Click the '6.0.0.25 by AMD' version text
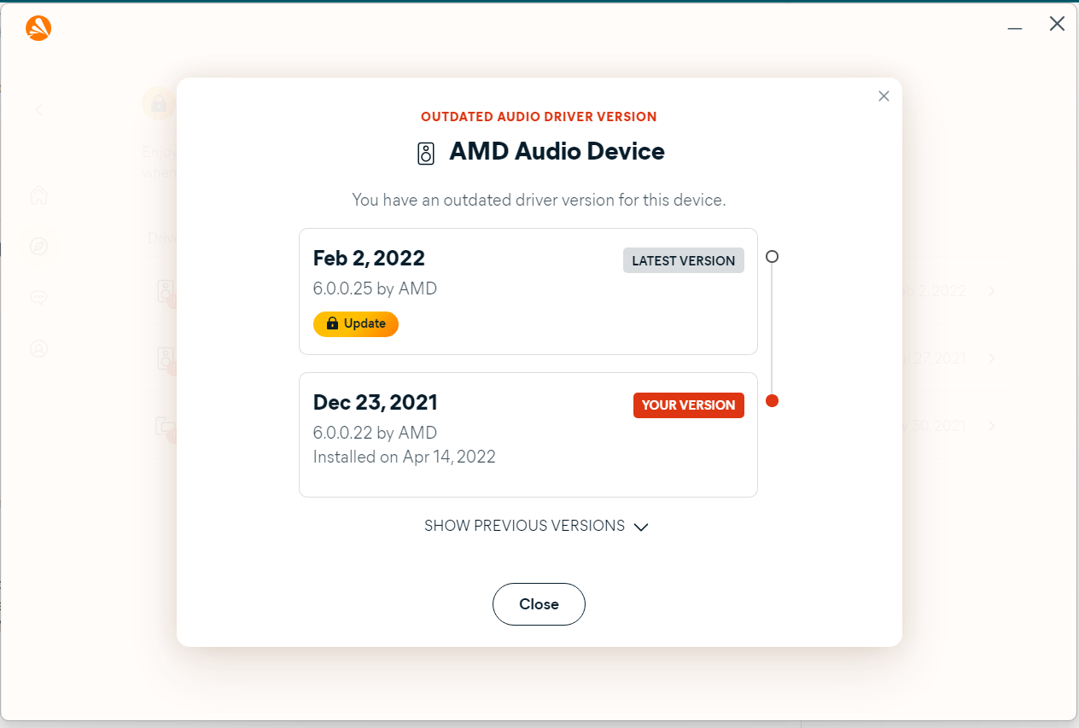 [x=375, y=288]
